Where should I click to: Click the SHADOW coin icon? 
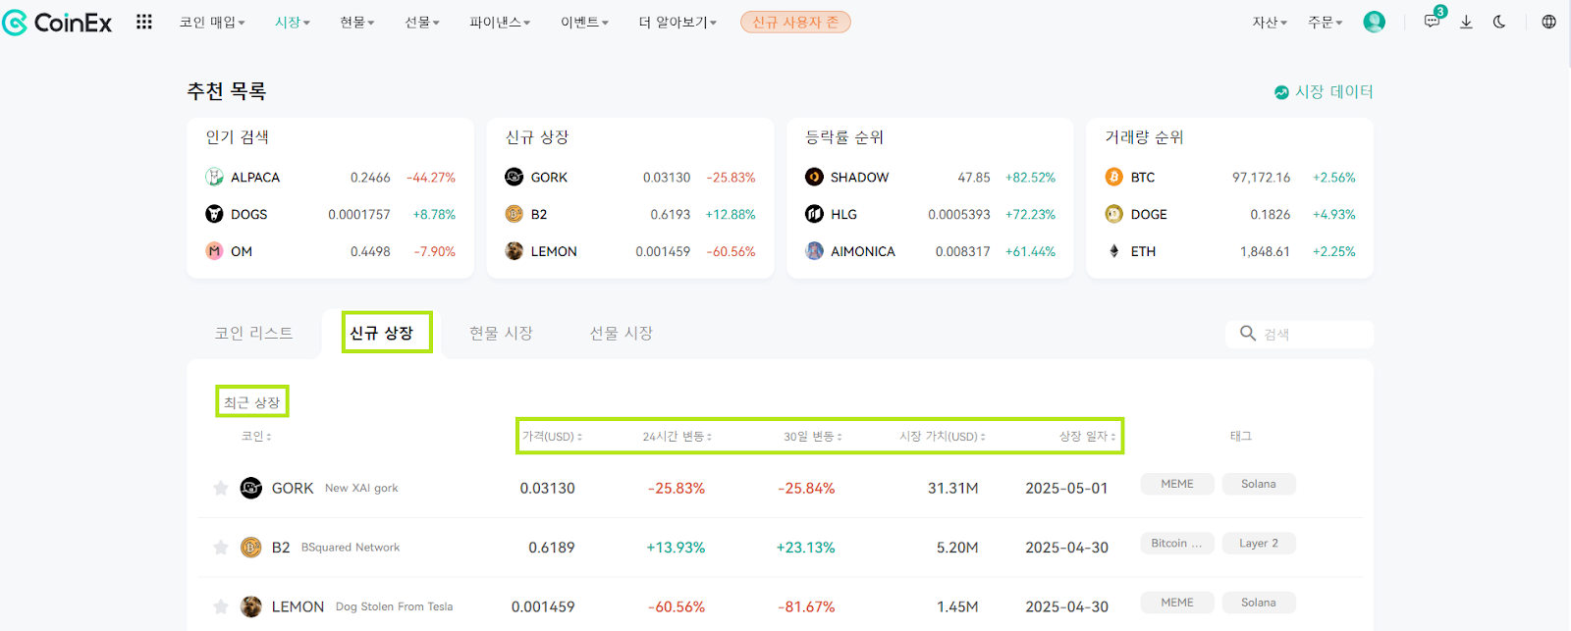[x=814, y=177]
